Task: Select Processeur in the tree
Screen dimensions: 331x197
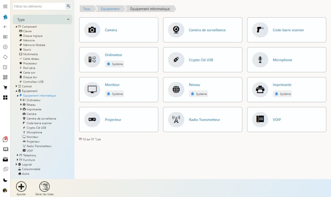Action: tap(30, 63)
